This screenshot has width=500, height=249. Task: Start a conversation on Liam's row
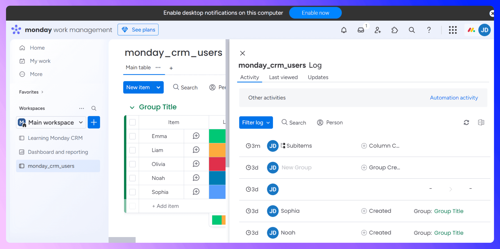coord(196,150)
